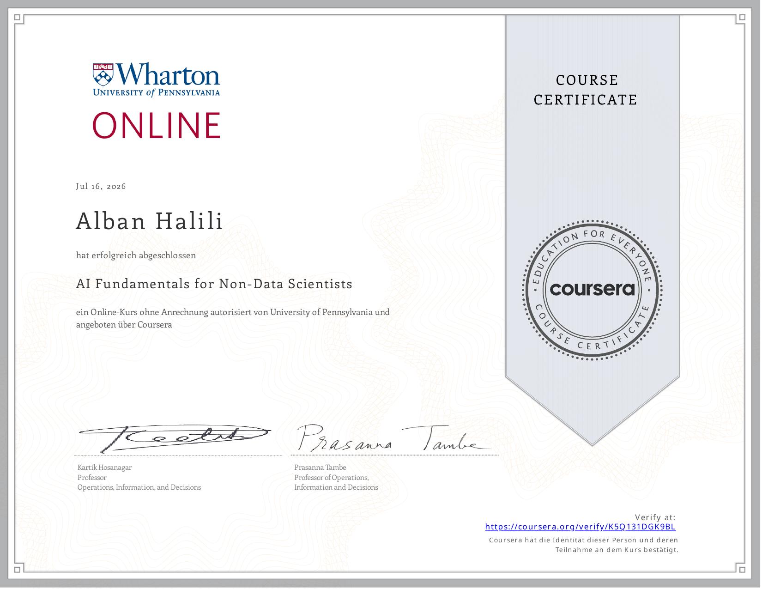Click 'Operations, Information, and Decisions' under Kartik Hosanagar
Viewport: 762px width, 589px height.
tap(139, 487)
